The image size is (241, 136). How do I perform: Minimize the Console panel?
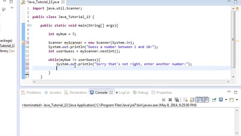pos(229,91)
